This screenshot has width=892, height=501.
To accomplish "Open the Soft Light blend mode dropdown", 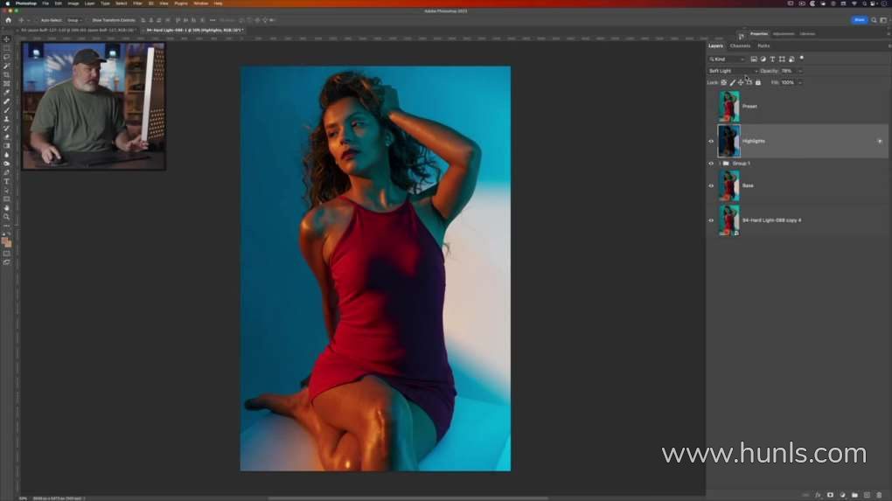I will pyautogui.click(x=732, y=71).
